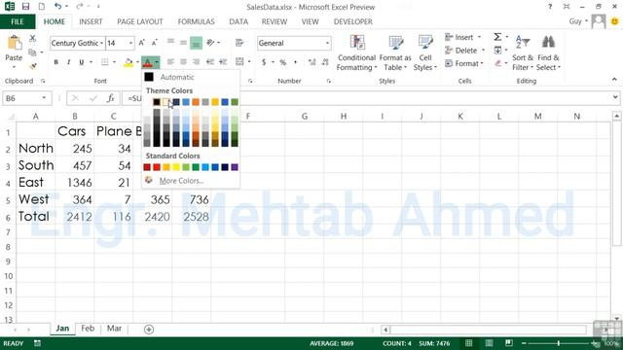Toggle Align Left for the cell text
Screen dimensions: 623x350
[x=170, y=62]
